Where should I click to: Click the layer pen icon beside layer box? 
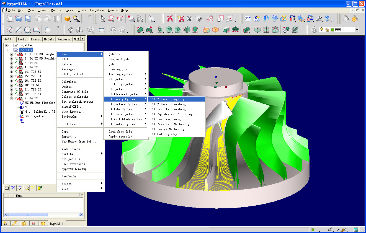point(313,30)
